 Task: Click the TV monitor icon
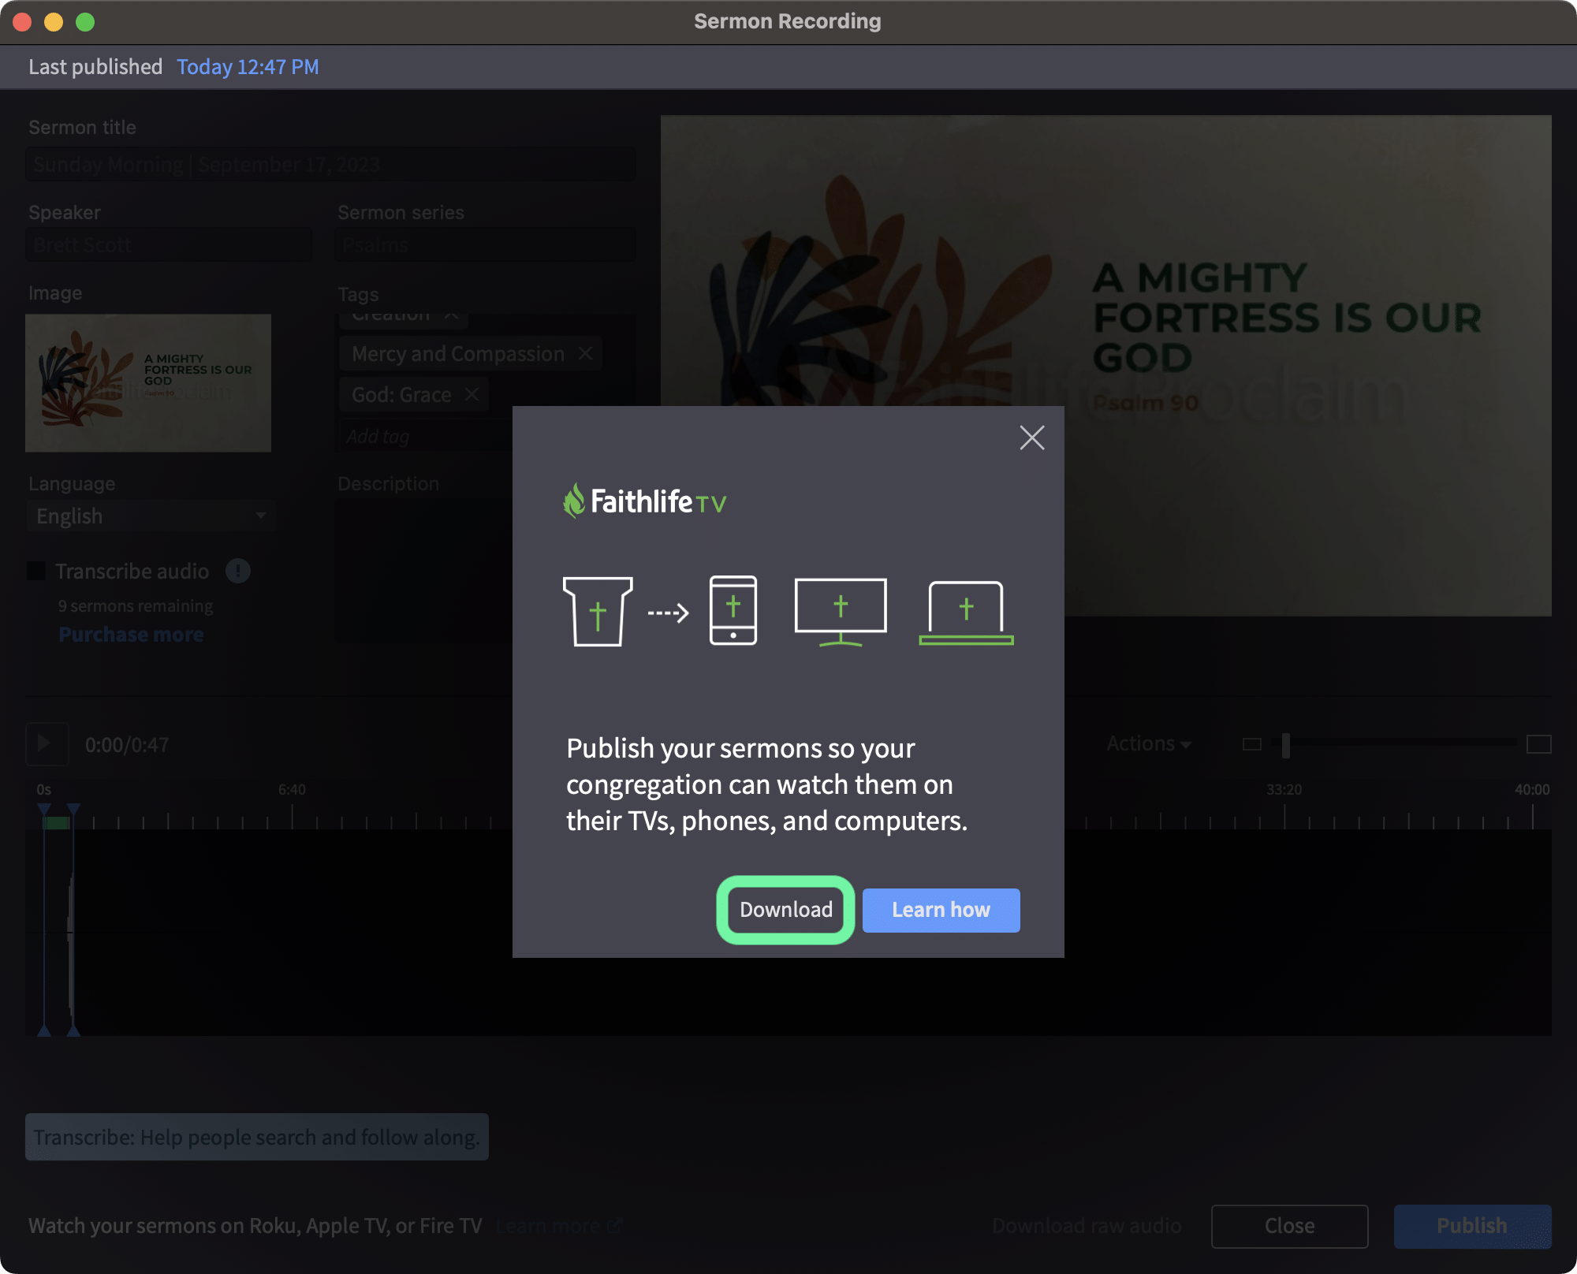tap(841, 612)
